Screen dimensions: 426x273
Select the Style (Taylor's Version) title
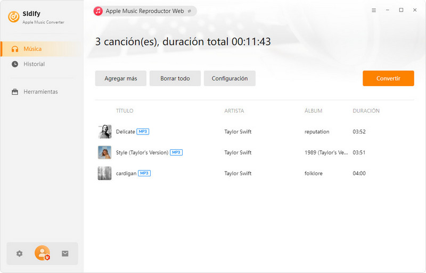142,152
